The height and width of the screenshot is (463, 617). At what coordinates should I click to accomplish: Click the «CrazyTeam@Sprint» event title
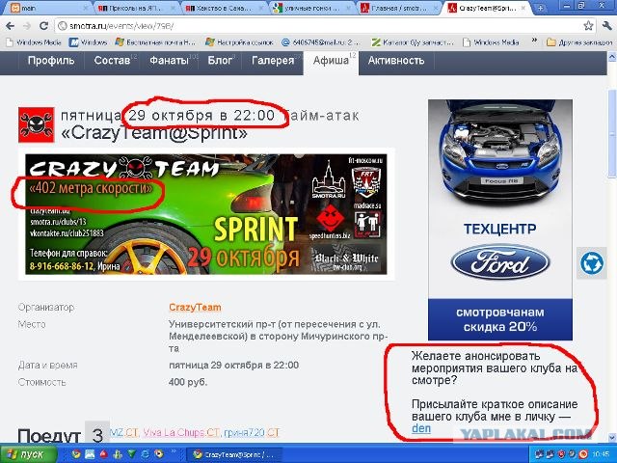coord(154,133)
